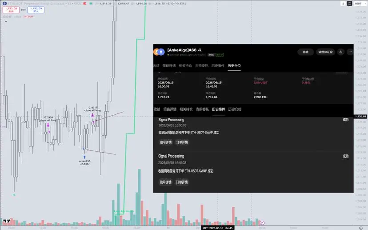
Task: Select the 历史事件 tab in the upper tab row
Action: [x=218, y=65]
